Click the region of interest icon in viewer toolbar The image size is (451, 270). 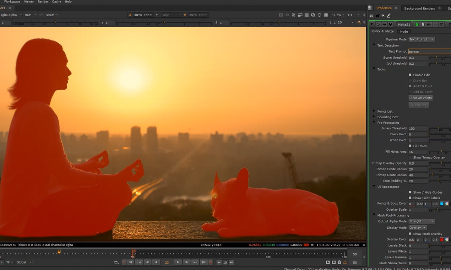(x=320, y=16)
